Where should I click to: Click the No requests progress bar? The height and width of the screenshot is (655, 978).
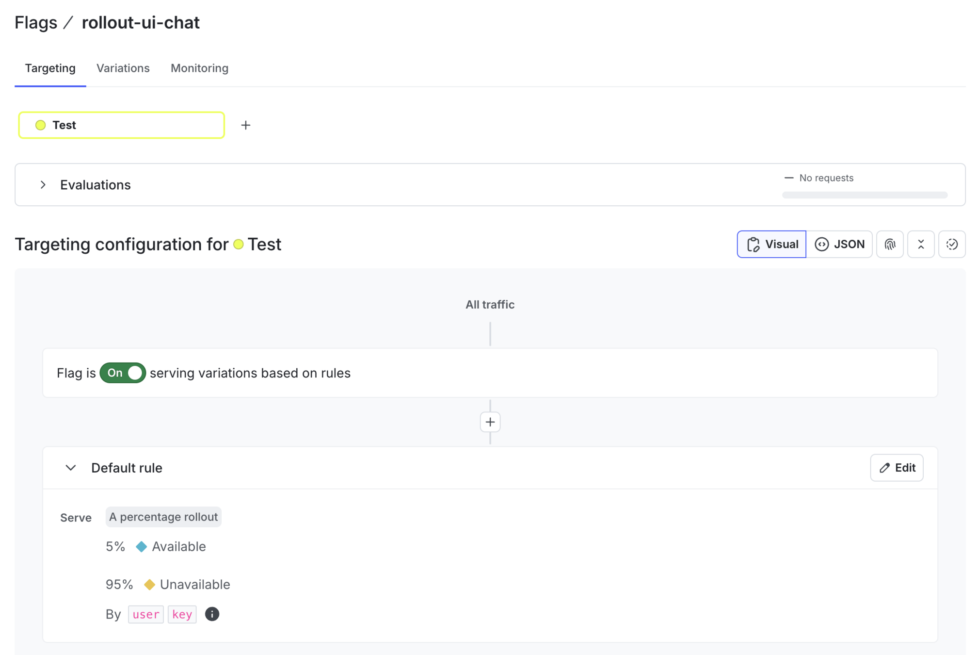pos(864,195)
